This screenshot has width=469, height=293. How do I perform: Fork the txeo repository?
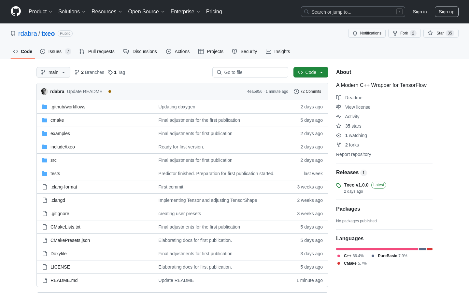[x=404, y=33]
